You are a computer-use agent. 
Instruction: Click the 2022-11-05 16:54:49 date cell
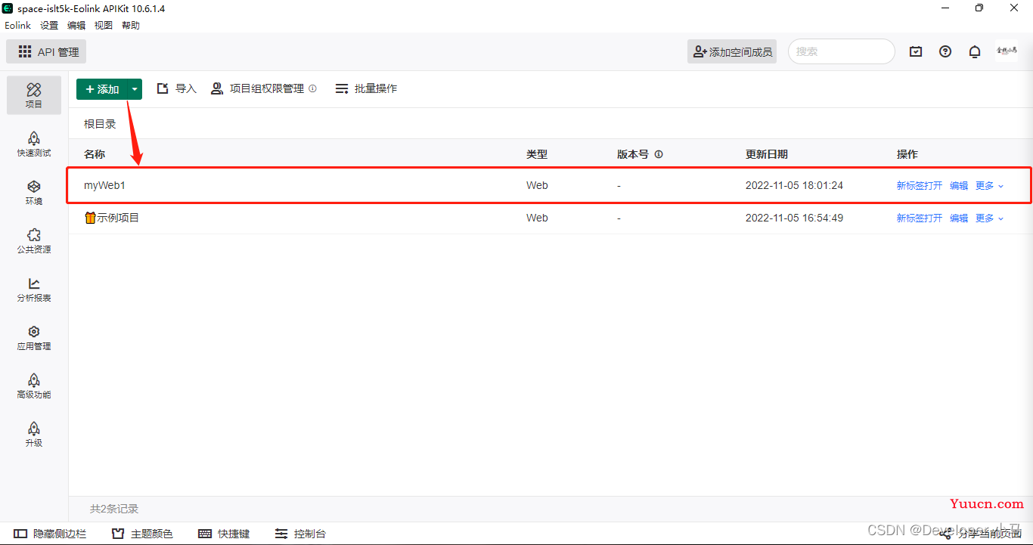(794, 218)
